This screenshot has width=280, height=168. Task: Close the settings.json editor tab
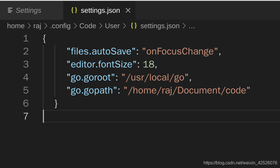128,11
